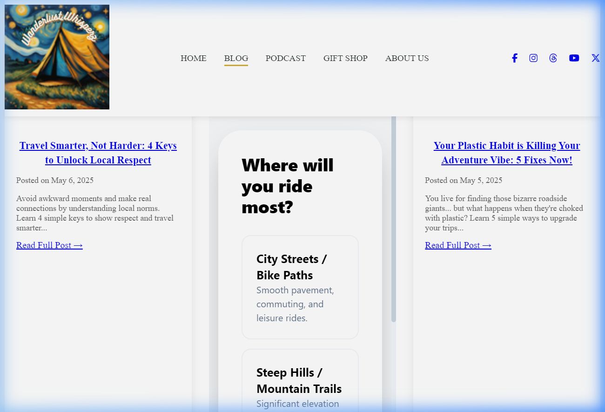Image resolution: width=605 pixels, height=412 pixels.
Task: Click the Threads social icon
Action: 553,58
